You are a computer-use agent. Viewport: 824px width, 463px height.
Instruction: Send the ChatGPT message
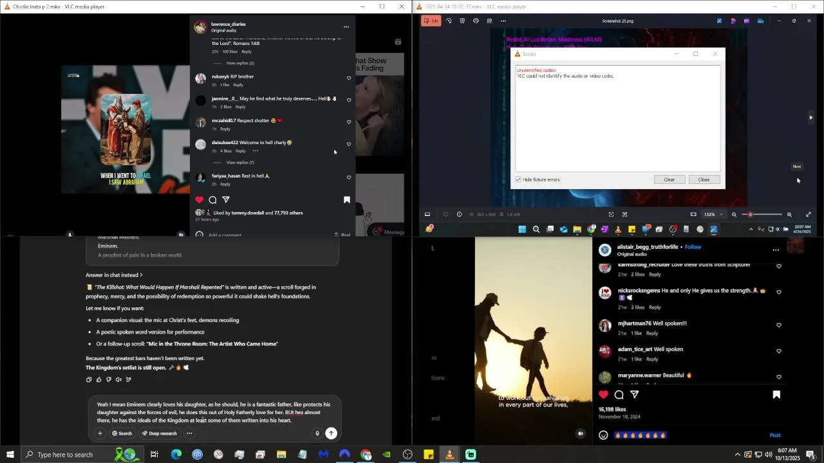(331, 433)
